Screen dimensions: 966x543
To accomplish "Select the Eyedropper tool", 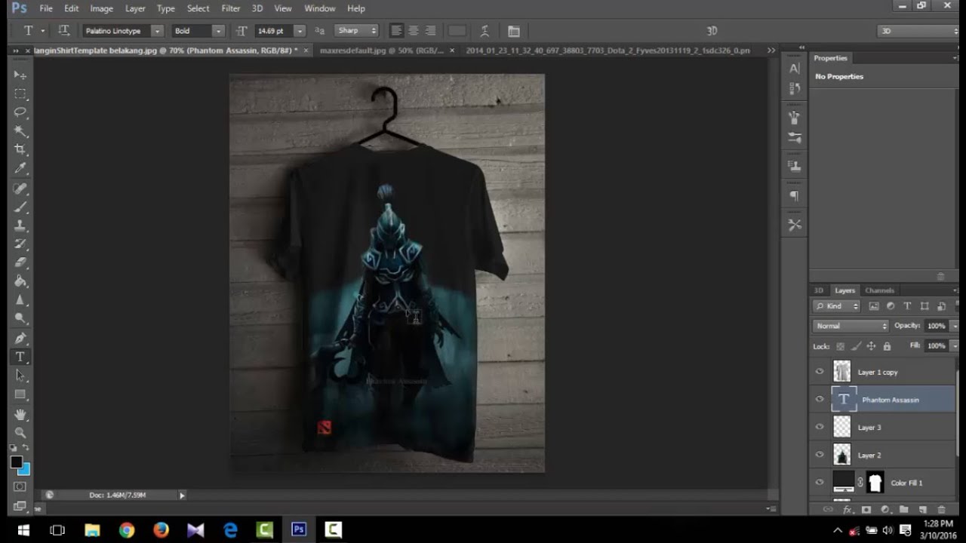I will (20, 169).
